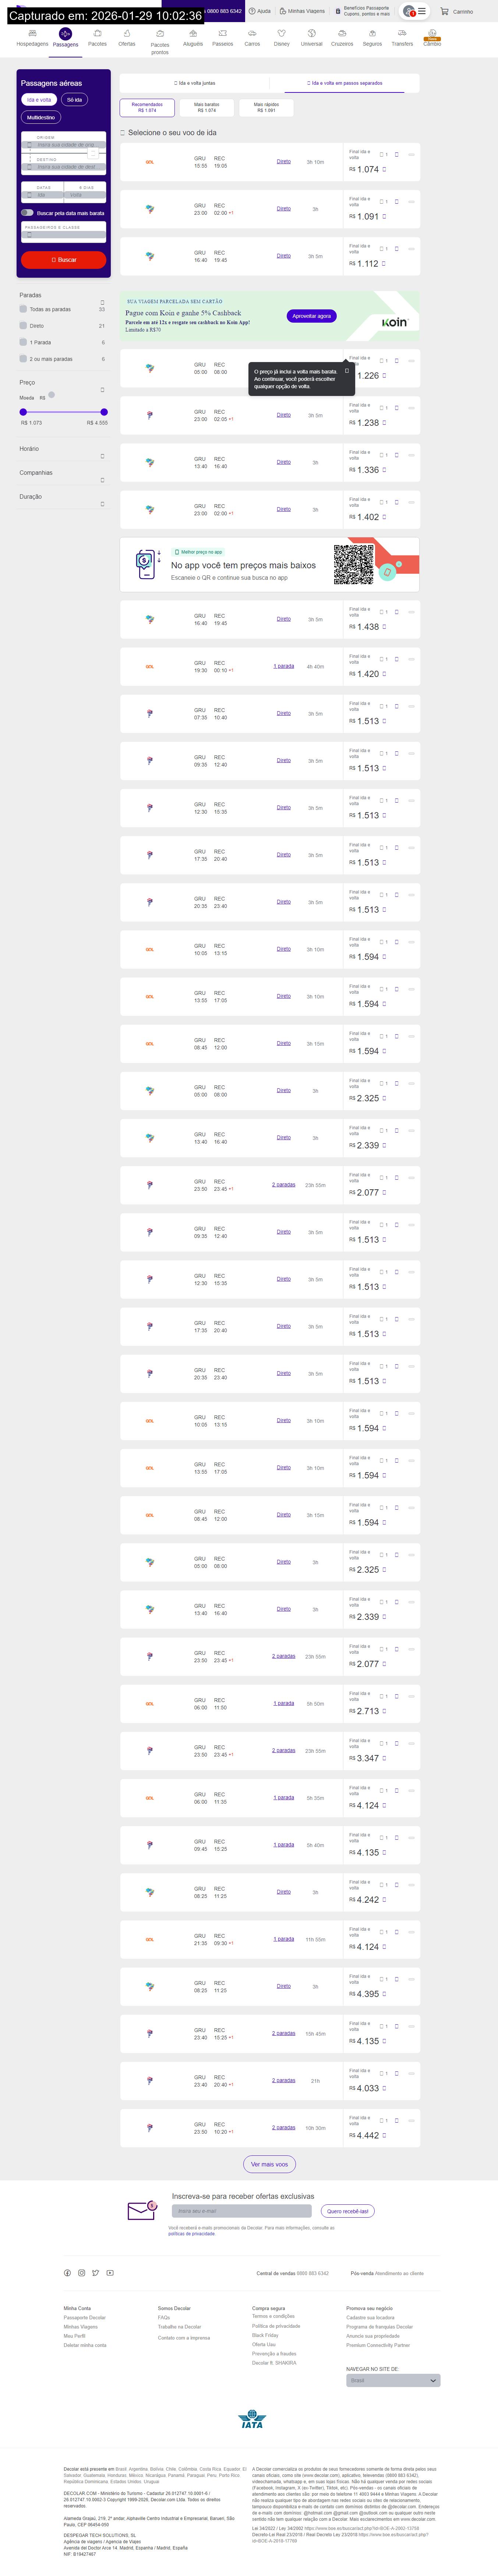Open the Cruzeiros ship icon
The image size is (498, 2576).
click(342, 34)
